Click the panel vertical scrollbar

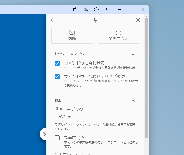click(146, 78)
